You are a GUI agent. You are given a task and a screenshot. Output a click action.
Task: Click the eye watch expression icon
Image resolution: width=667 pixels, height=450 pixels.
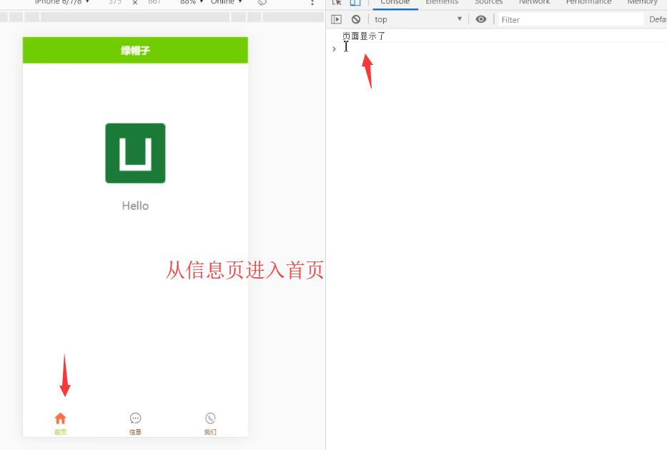(480, 19)
